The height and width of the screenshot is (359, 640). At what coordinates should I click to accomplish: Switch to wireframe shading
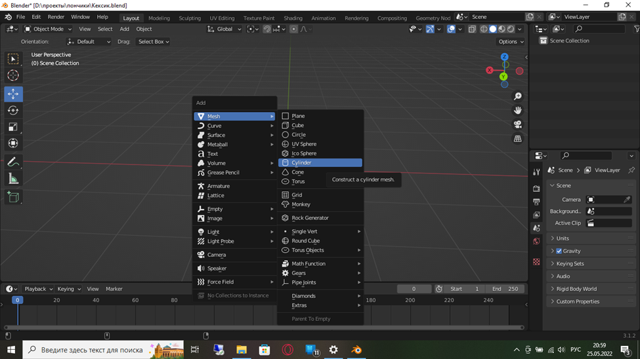(484, 29)
